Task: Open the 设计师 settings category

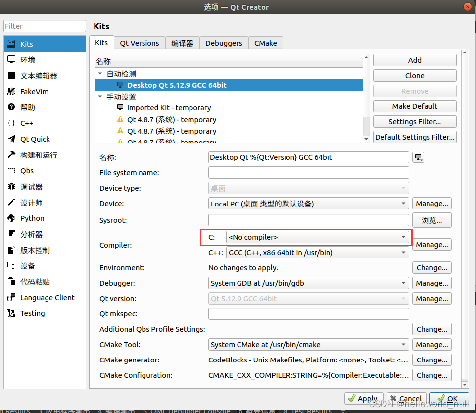Action: [45, 203]
